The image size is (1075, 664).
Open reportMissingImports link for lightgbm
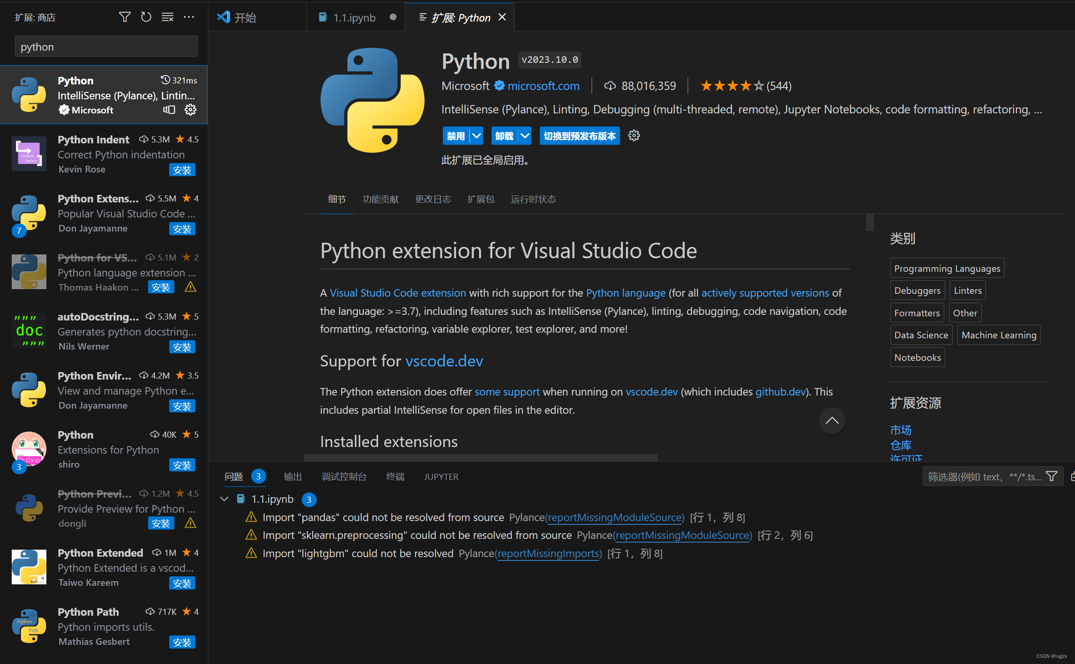coord(548,553)
